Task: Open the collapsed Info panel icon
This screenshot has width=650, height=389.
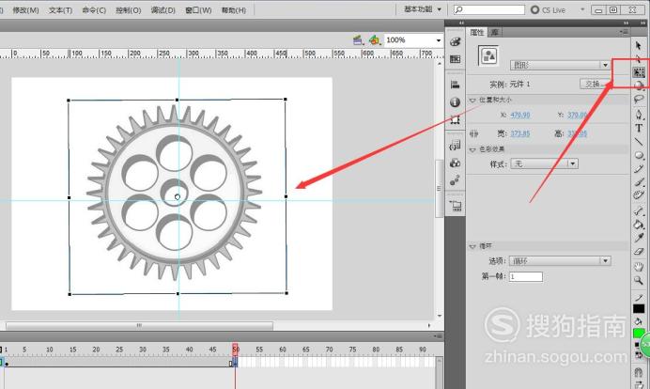Action: [x=456, y=102]
